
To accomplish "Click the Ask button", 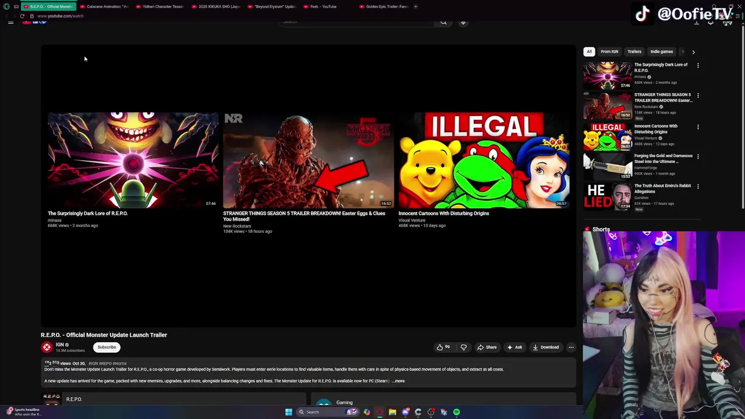I will pos(515,347).
